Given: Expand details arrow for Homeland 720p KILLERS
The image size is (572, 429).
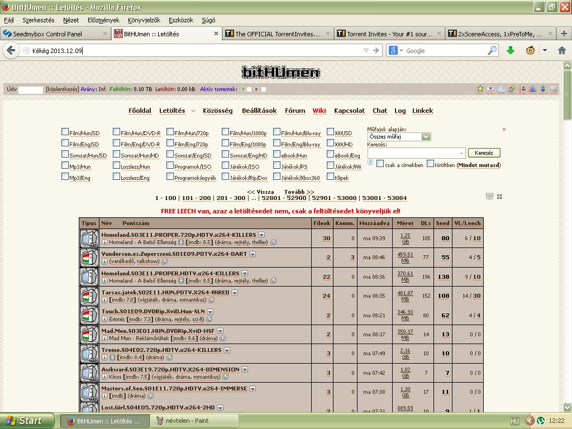Looking at the screenshot, I should pos(261,235).
